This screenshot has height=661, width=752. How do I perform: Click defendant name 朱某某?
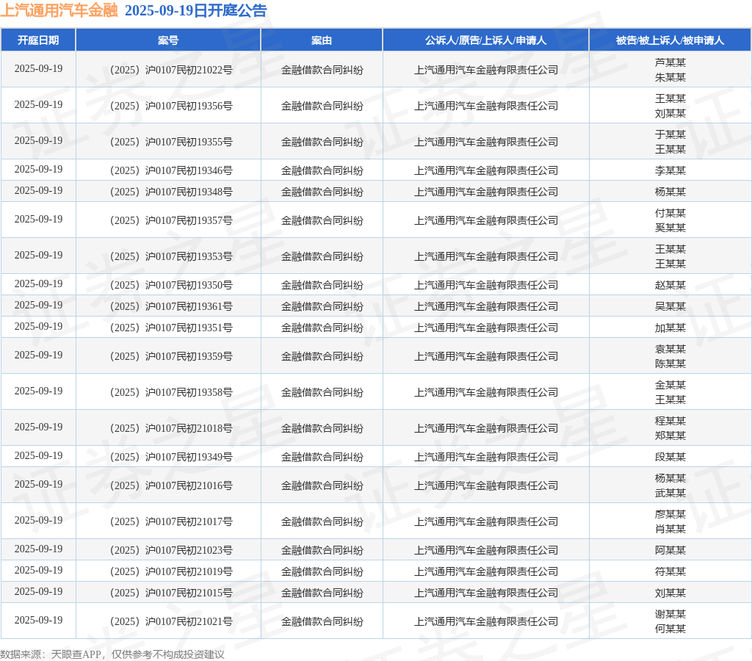670,77
